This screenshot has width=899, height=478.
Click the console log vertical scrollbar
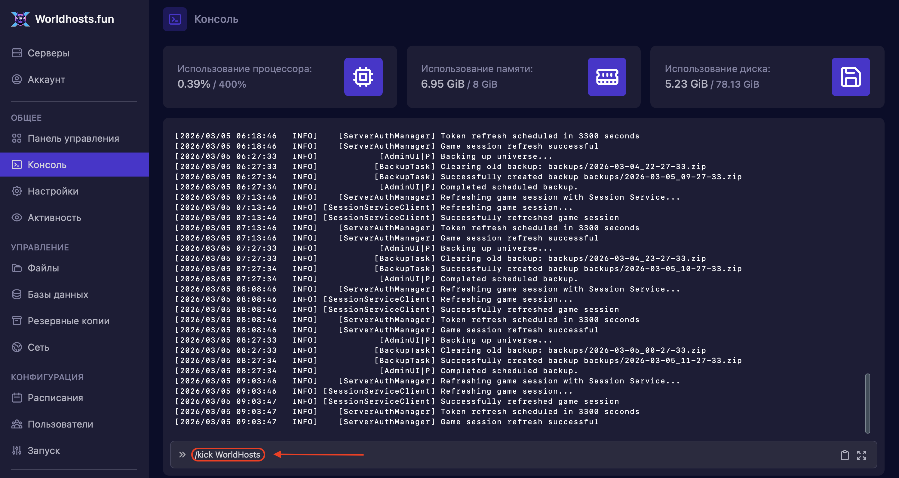(867, 403)
